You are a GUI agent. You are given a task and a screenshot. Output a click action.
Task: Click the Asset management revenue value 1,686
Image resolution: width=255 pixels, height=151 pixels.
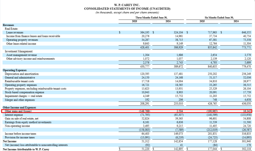pyautogui.click(x=179, y=55)
